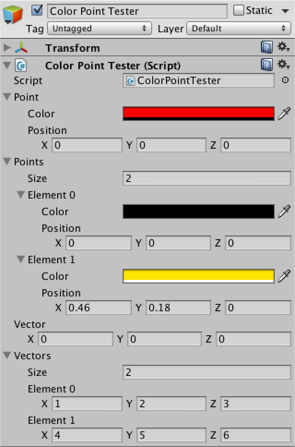Click the ColorPointTester script reference field

pyautogui.click(x=199, y=80)
